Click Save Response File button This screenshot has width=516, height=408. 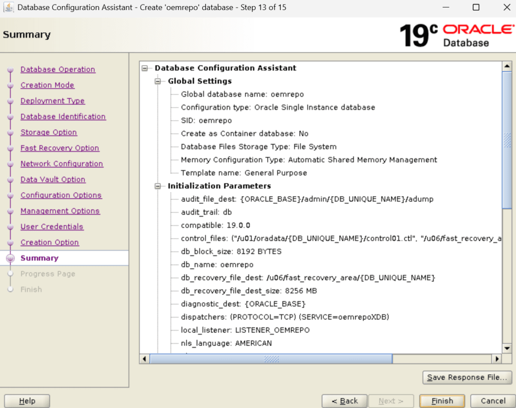click(x=467, y=377)
